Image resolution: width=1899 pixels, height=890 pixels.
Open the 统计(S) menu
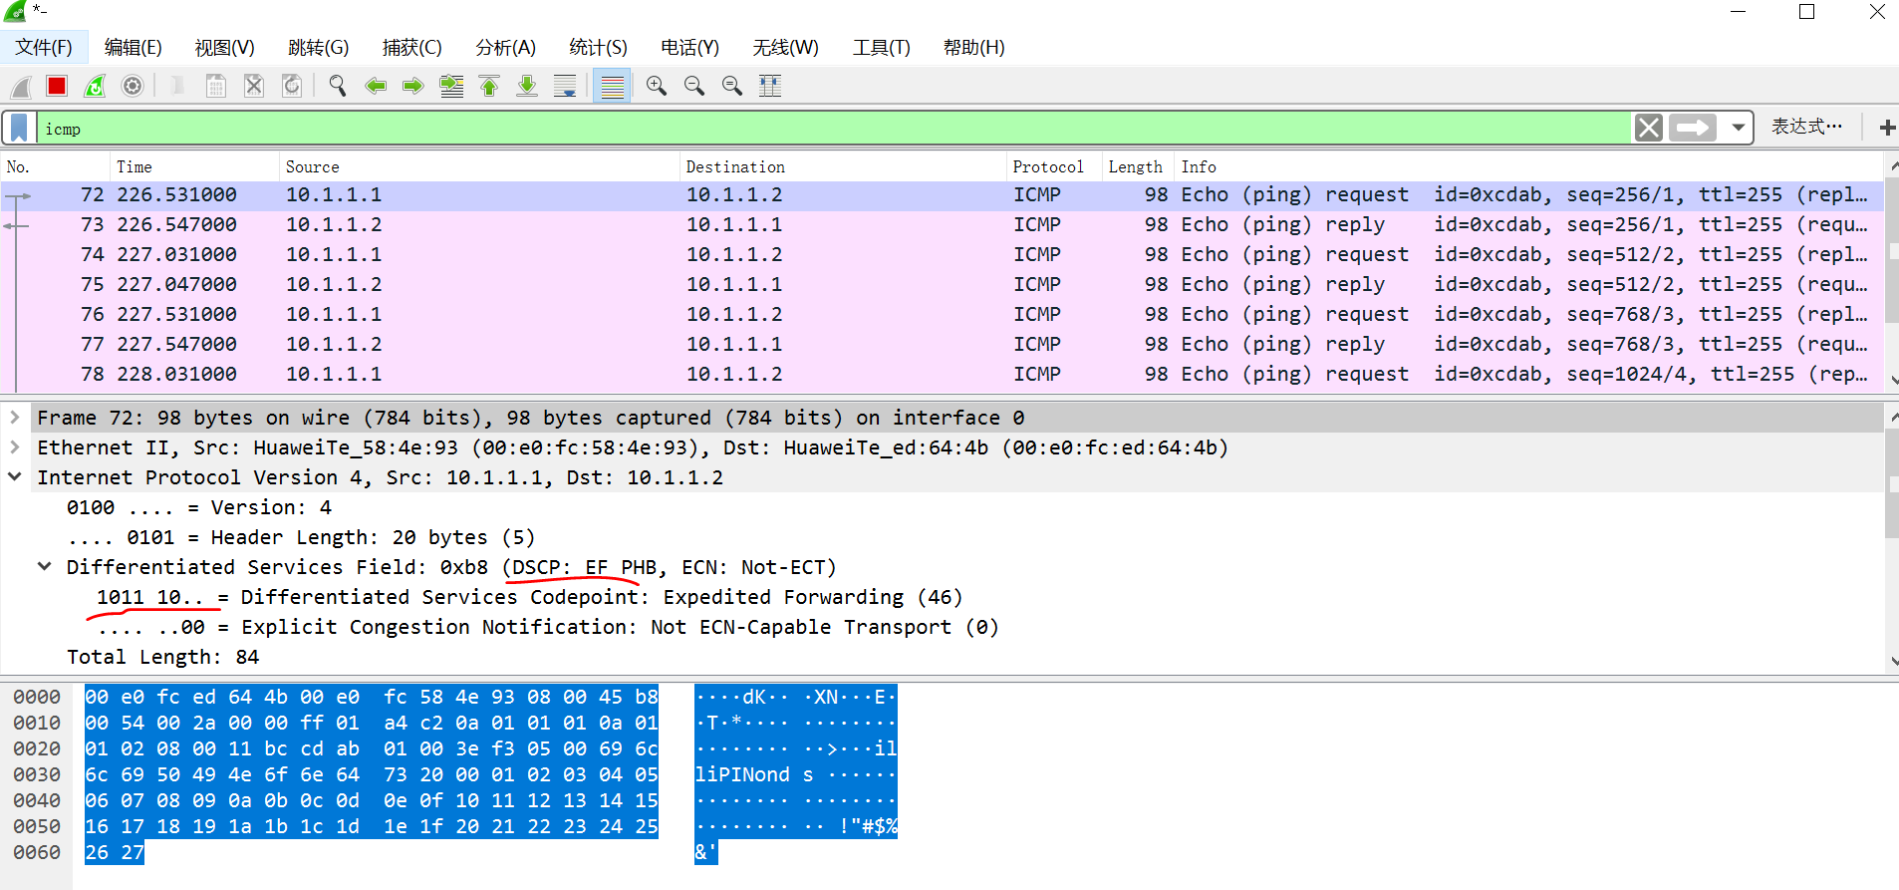tap(599, 47)
